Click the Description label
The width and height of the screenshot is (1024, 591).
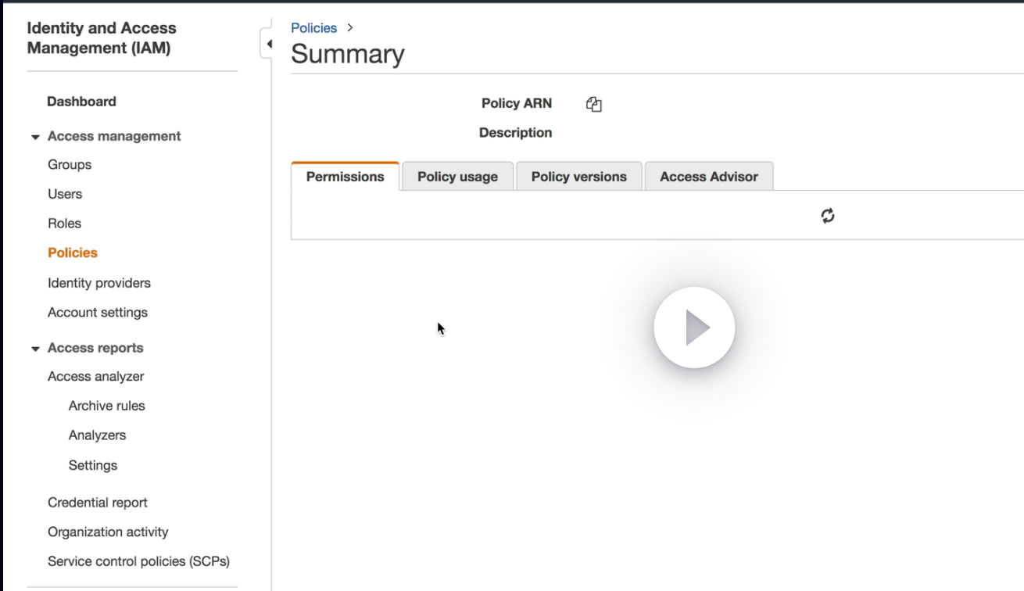[516, 133]
